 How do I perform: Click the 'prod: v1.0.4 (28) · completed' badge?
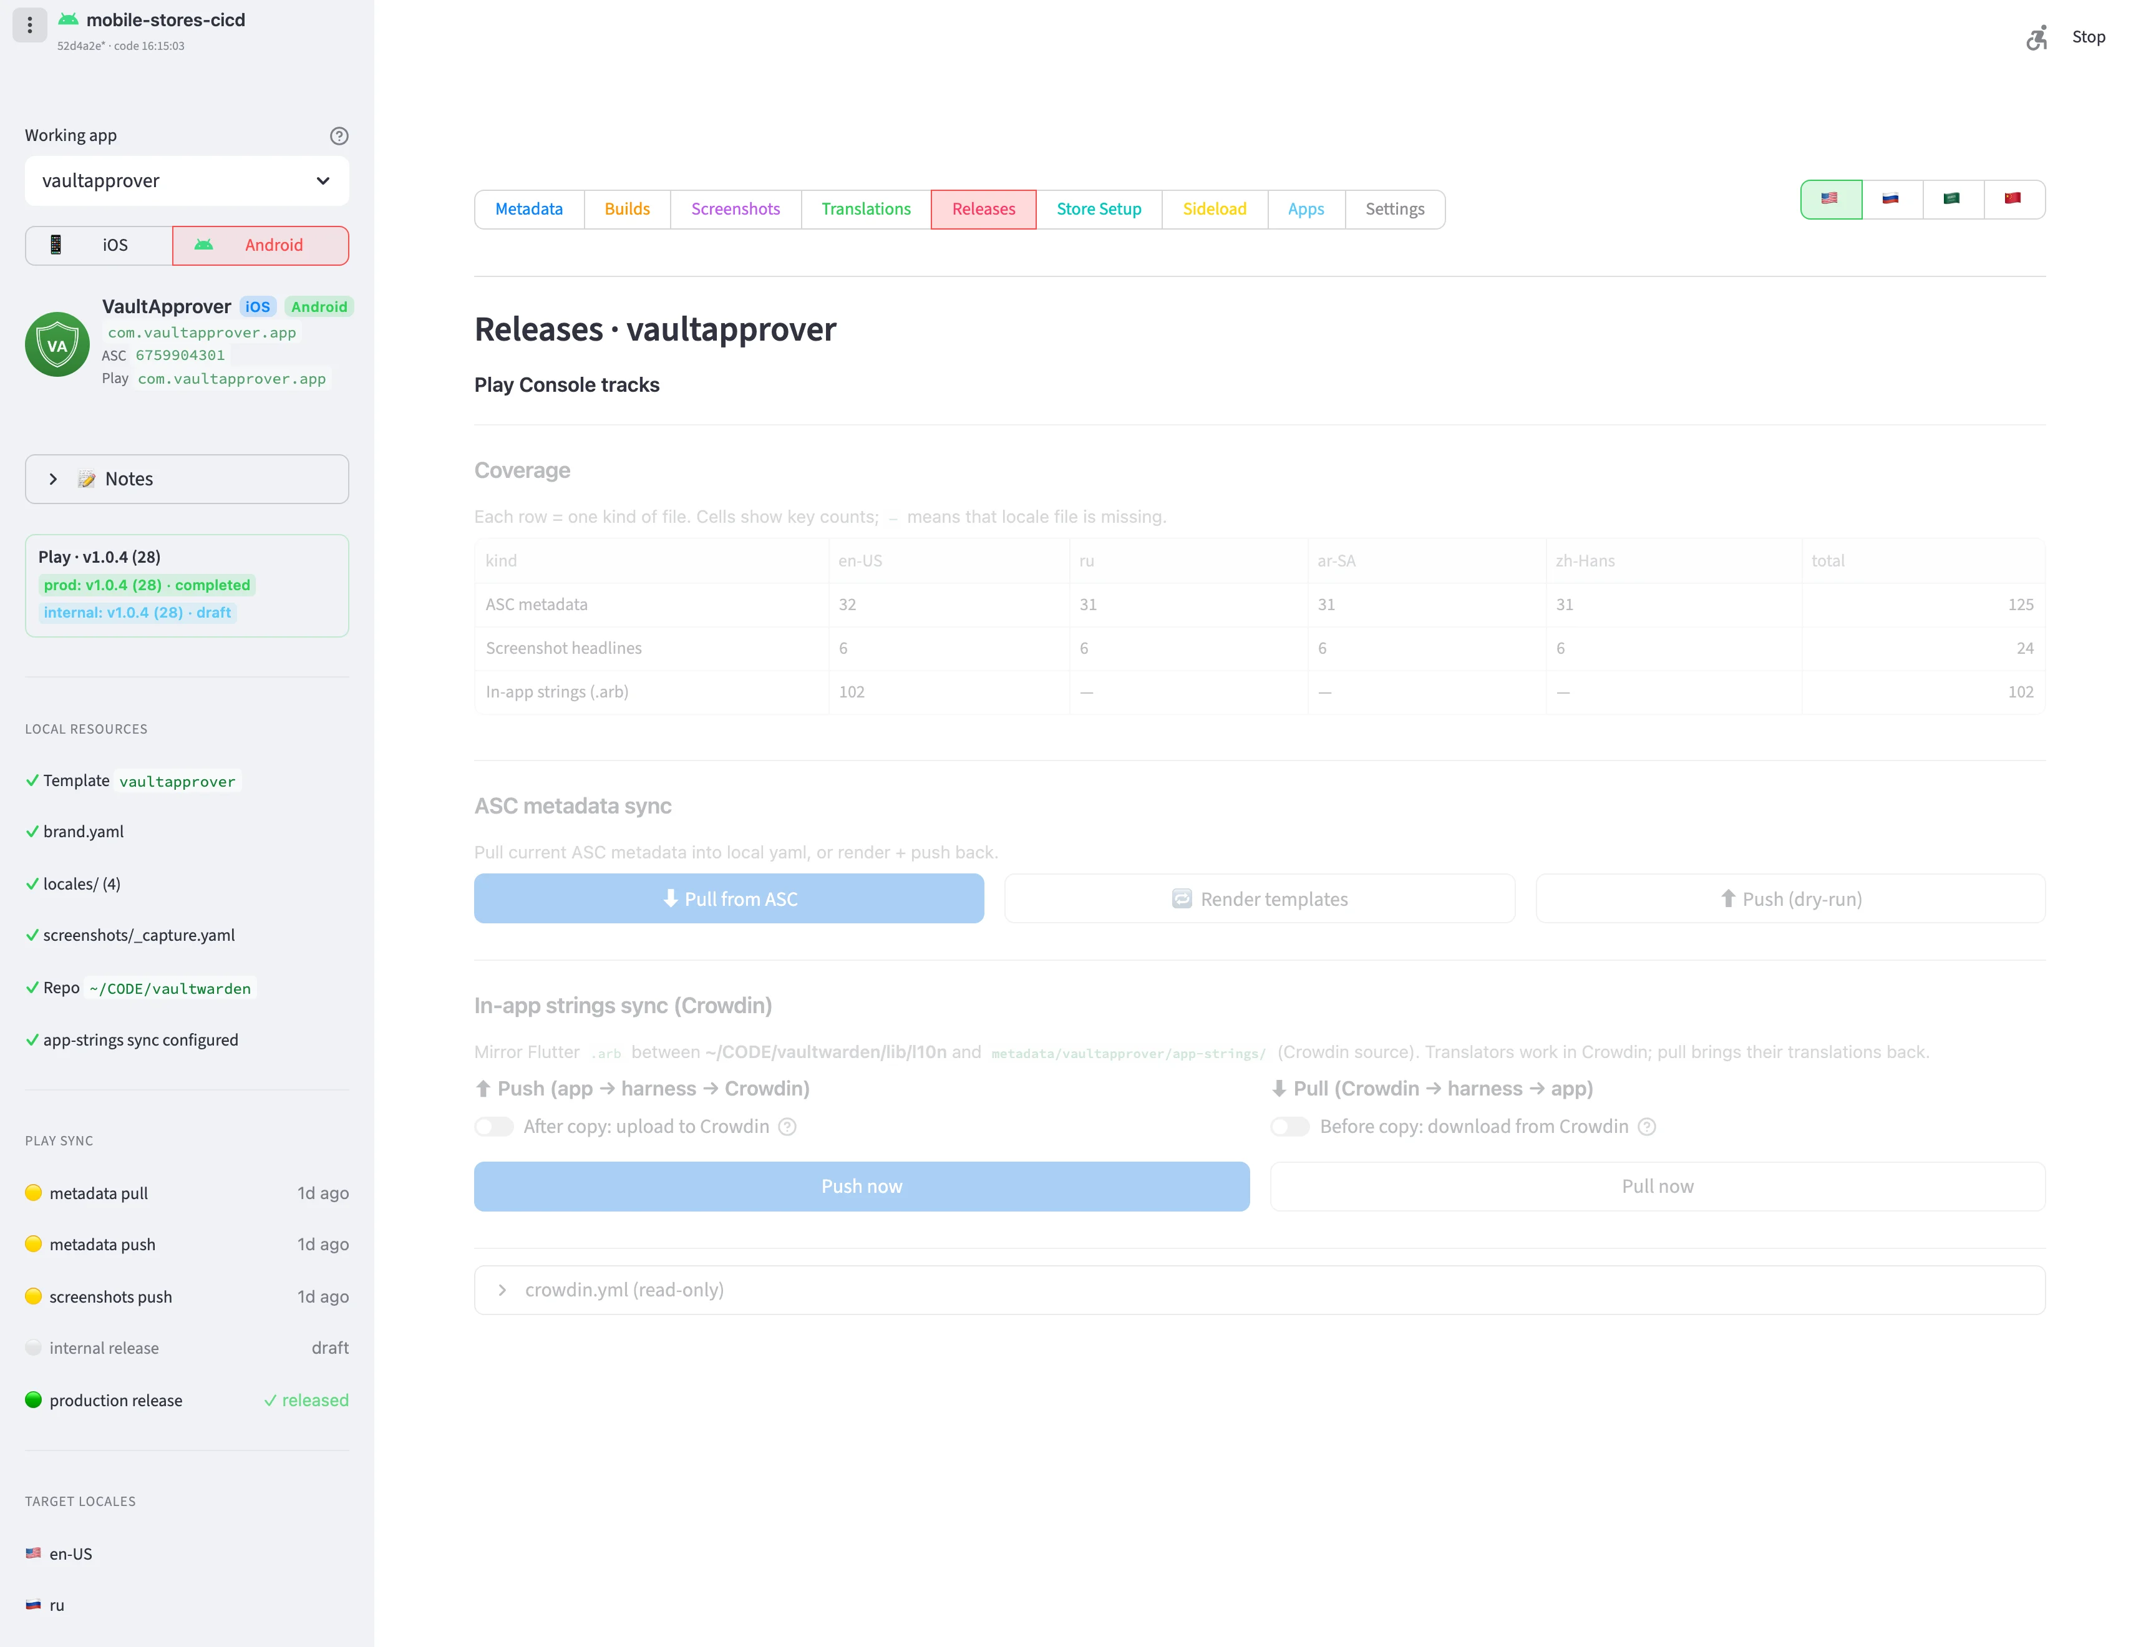click(147, 585)
